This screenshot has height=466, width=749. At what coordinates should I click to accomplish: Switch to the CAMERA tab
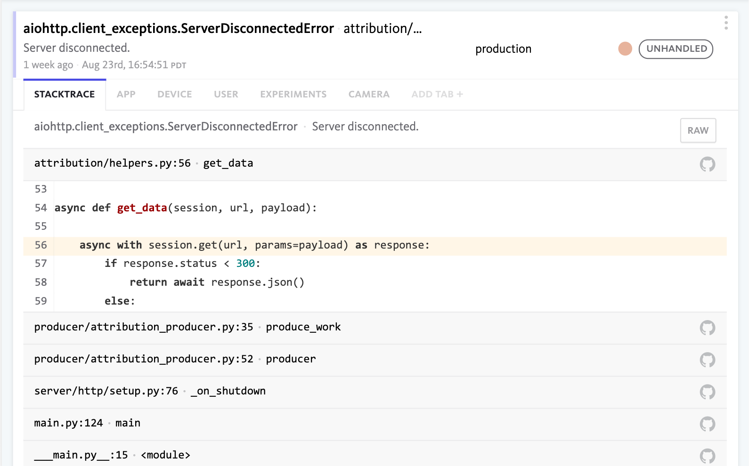point(369,95)
